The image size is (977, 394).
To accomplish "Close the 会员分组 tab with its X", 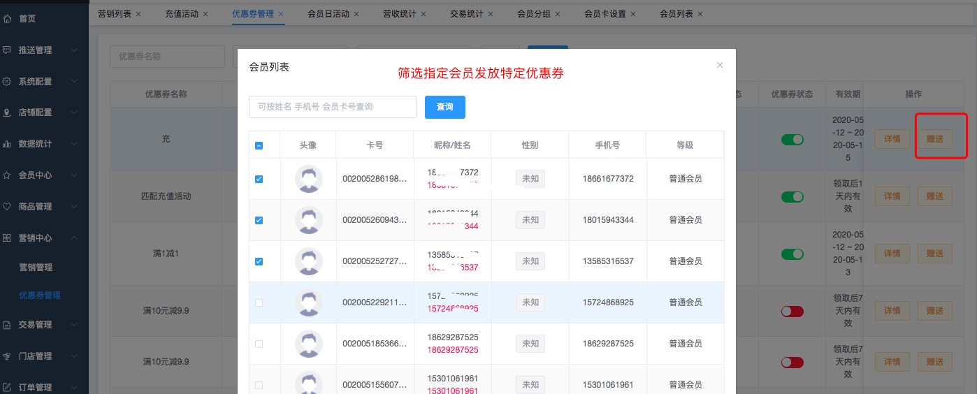I will 558,14.
